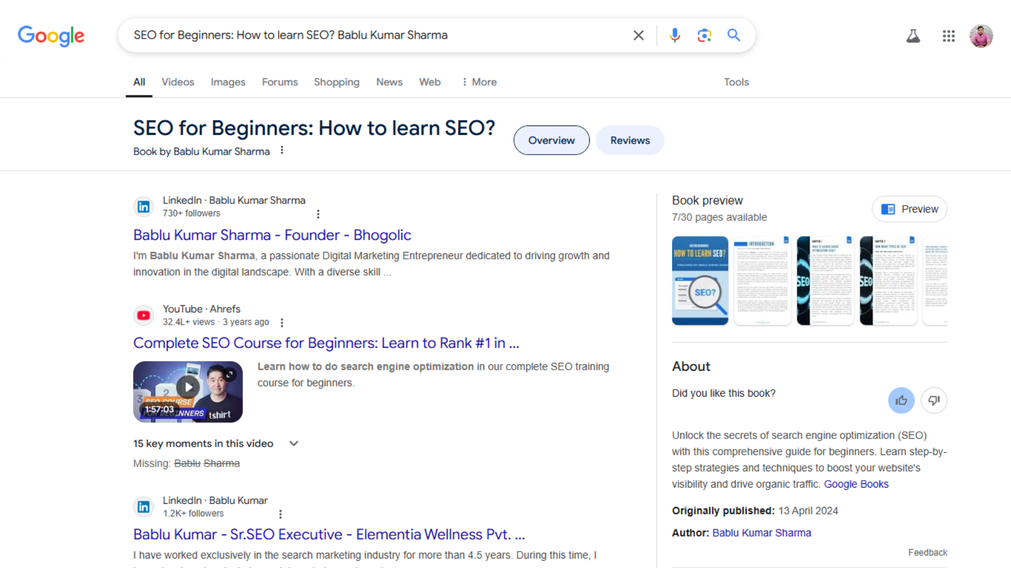Select the Reviews chip

pos(630,140)
